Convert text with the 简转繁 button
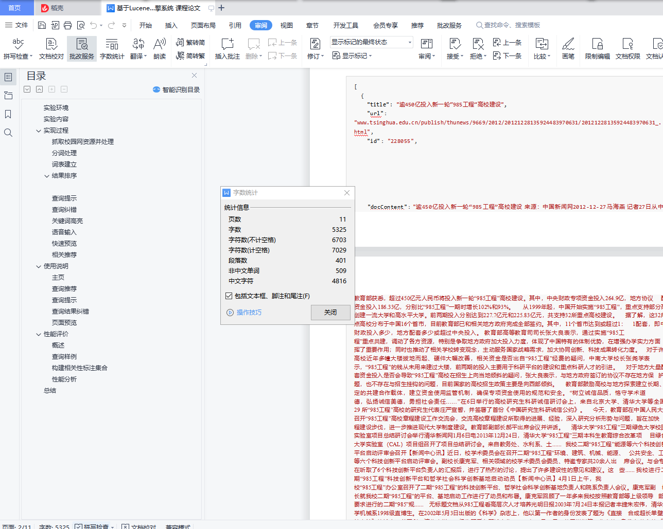 point(190,56)
